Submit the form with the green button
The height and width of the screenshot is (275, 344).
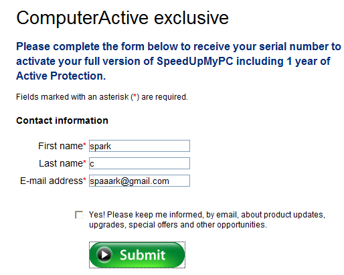click(x=137, y=255)
